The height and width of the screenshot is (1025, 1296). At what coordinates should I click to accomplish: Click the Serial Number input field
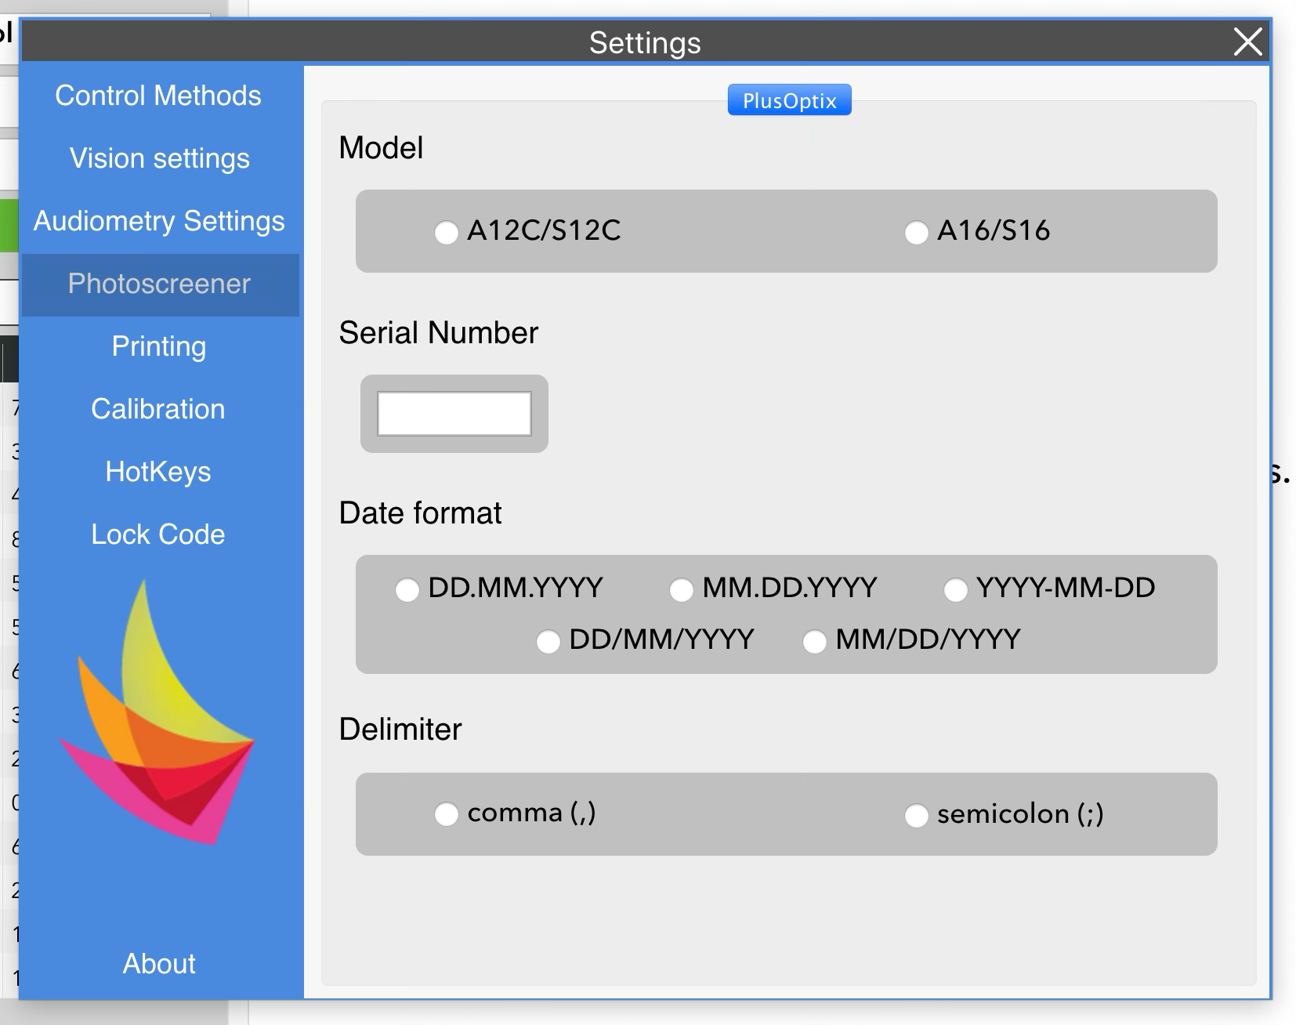[x=454, y=414]
